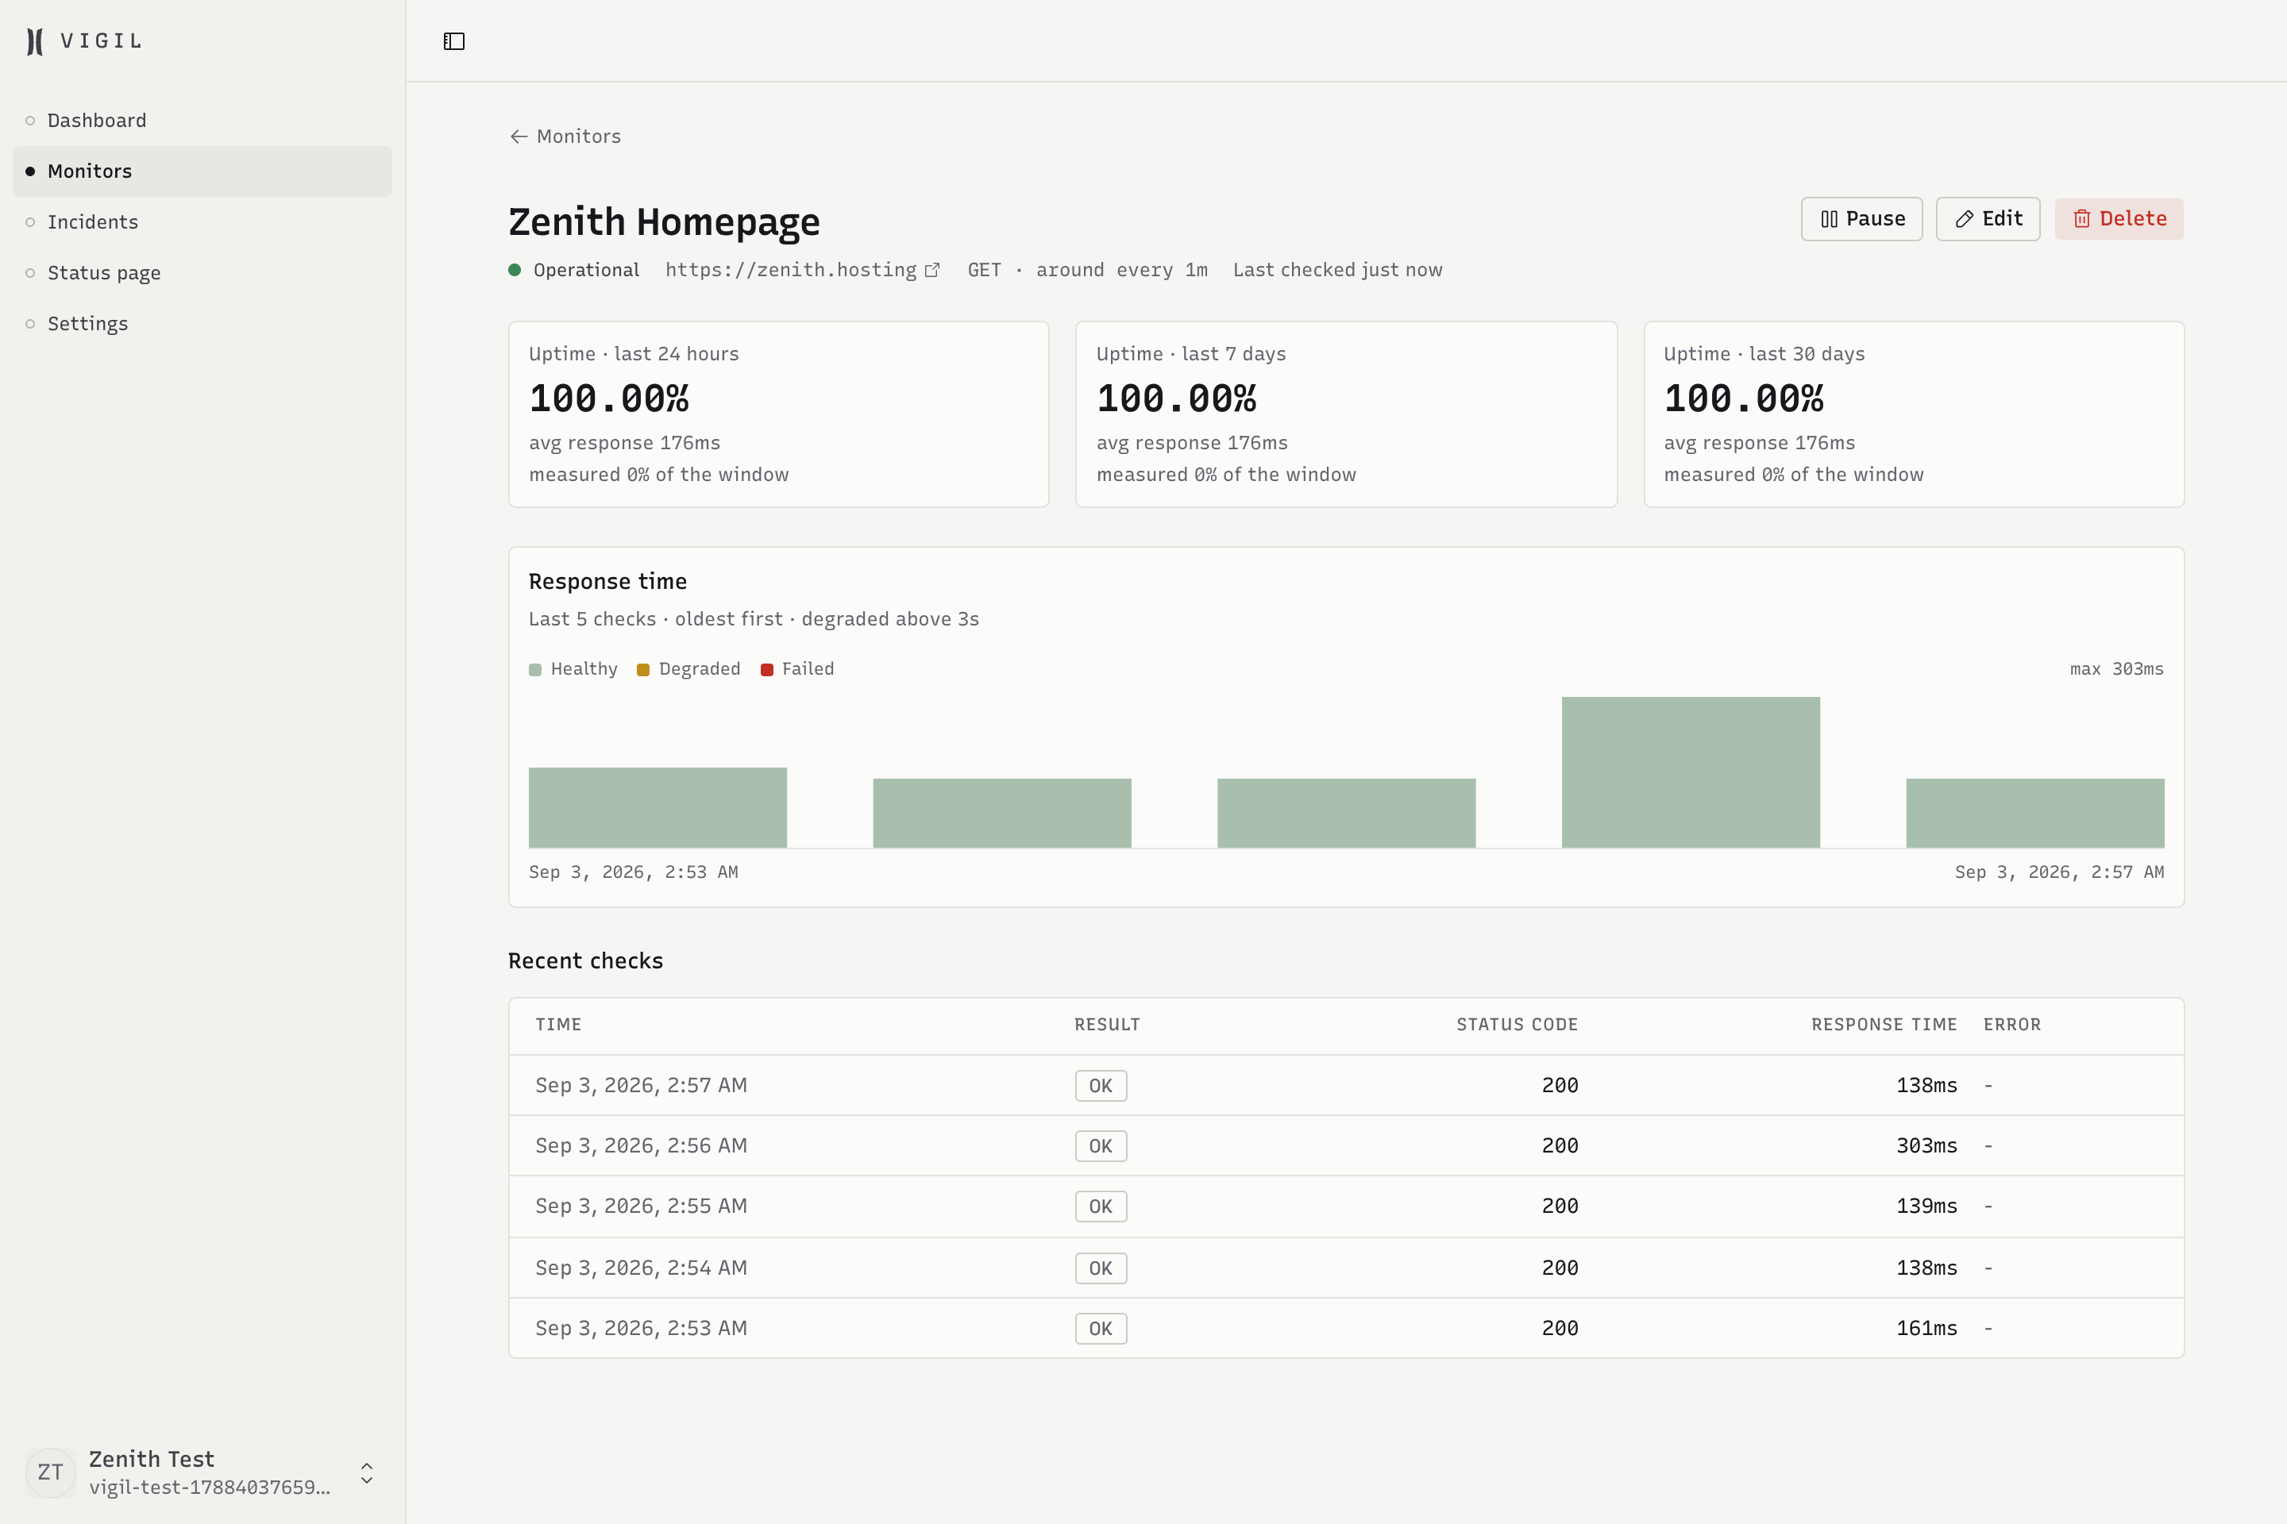
Task: Click the ERROR column header
Action: [x=2011, y=1025]
